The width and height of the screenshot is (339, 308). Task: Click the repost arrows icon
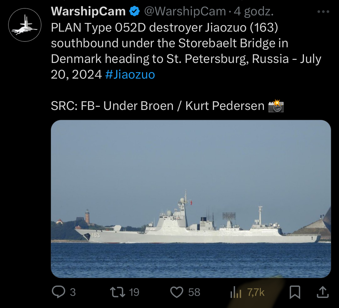tap(118, 292)
